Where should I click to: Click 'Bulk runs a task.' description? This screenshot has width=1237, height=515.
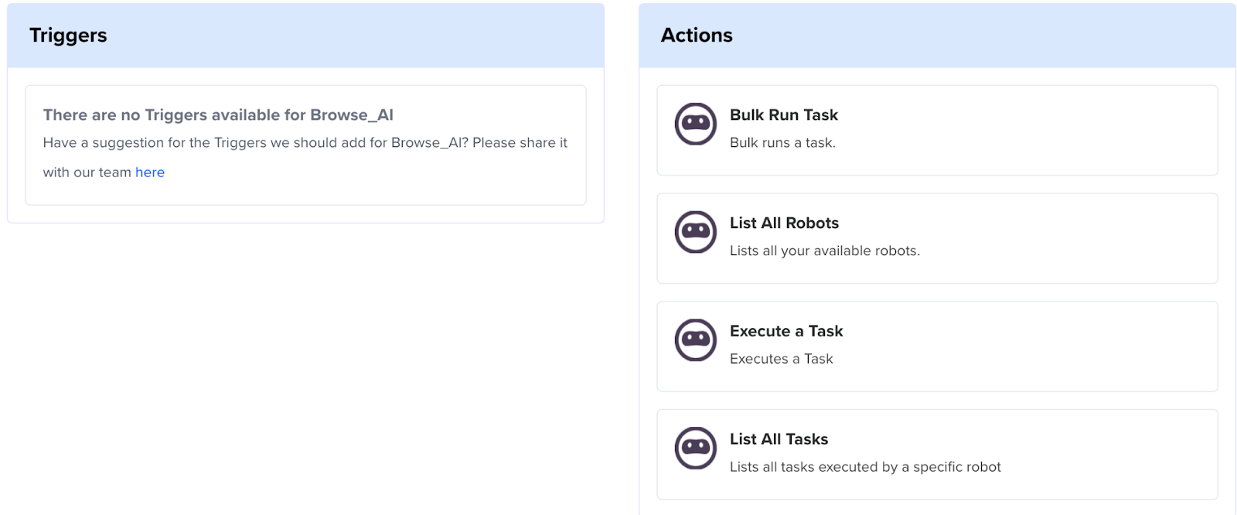[x=782, y=143]
